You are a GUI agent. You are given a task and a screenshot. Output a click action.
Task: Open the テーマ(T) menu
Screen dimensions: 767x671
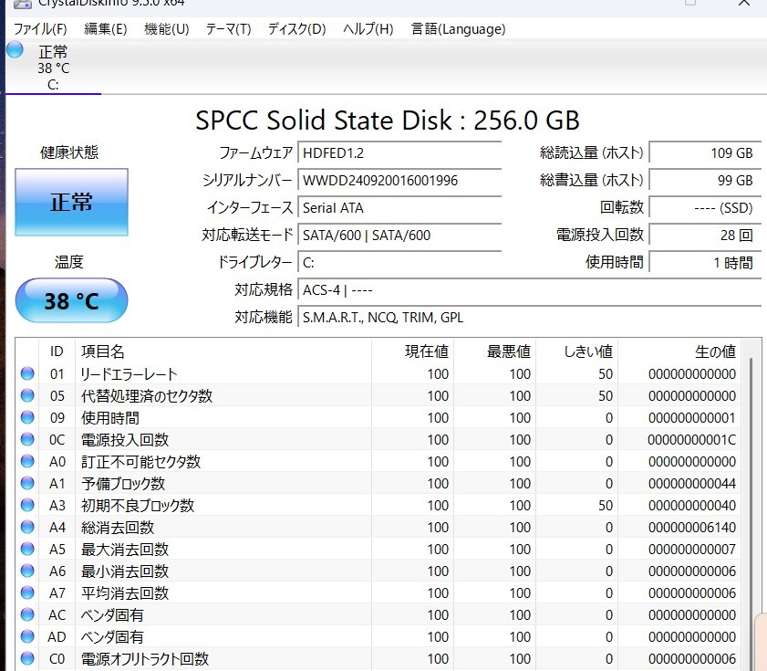[228, 29]
